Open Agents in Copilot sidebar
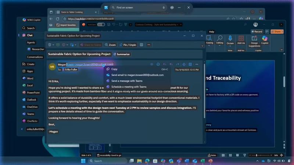The width and height of the screenshot is (294, 165). tap(31, 43)
